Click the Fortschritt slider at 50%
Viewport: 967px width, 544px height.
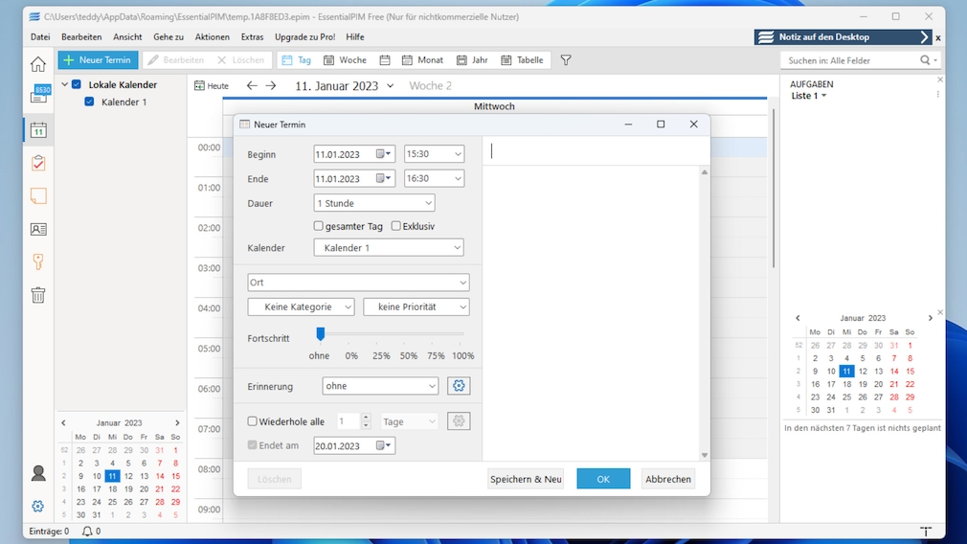pyautogui.click(x=409, y=335)
